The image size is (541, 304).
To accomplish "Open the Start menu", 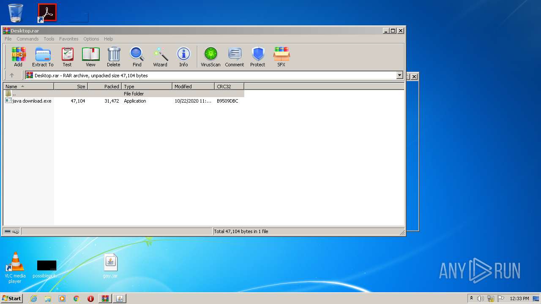I will 11,299.
